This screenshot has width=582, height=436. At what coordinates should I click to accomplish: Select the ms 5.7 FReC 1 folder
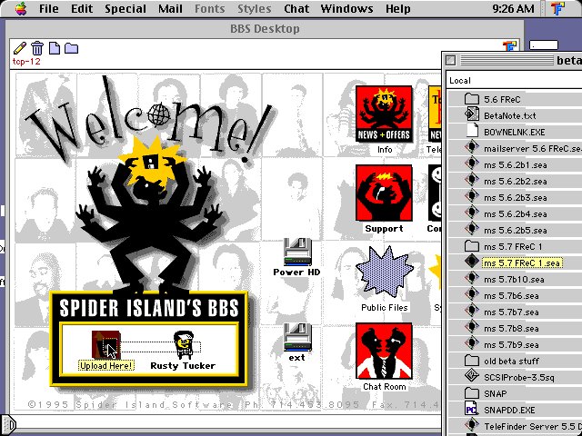515,246
